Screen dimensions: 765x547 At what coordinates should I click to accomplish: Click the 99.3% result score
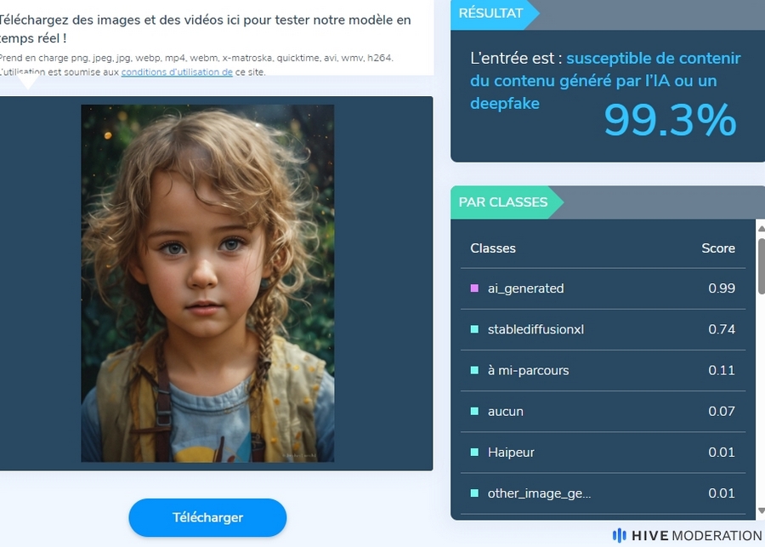[670, 120]
